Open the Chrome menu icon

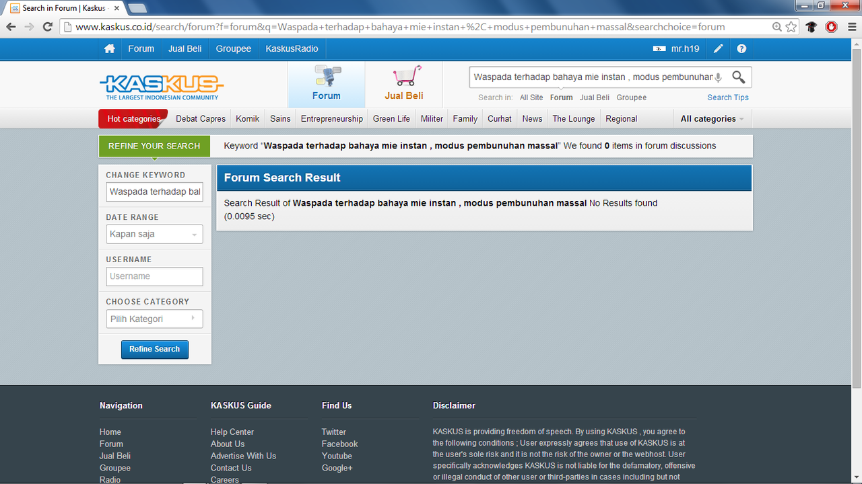click(x=851, y=27)
